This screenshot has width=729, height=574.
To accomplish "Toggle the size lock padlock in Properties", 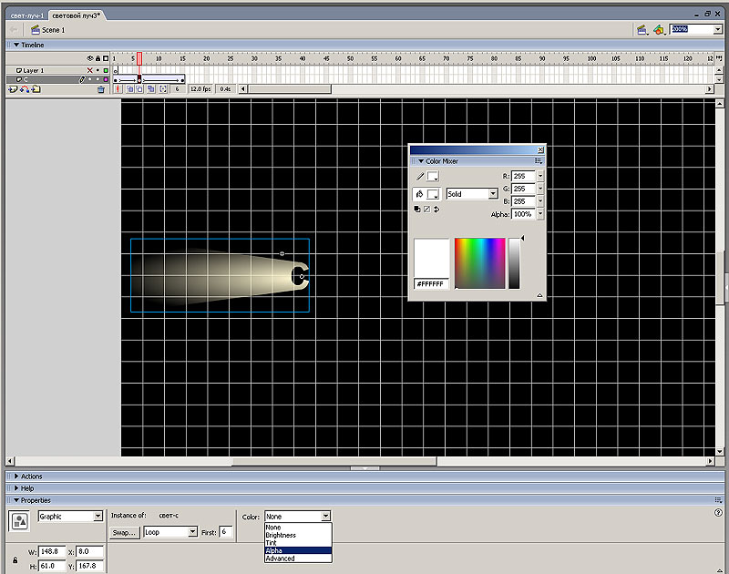I will pyautogui.click(x=15, y=559).
